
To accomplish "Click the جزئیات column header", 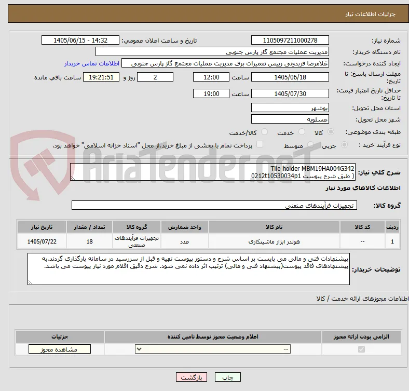I will tap(60, 336).
